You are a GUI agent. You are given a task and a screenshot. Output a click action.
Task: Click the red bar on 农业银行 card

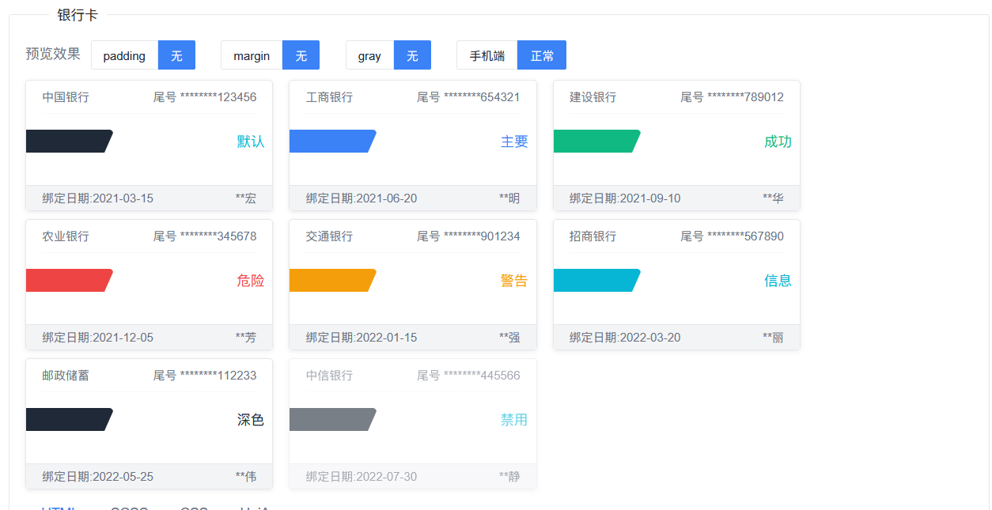point(69,280)
